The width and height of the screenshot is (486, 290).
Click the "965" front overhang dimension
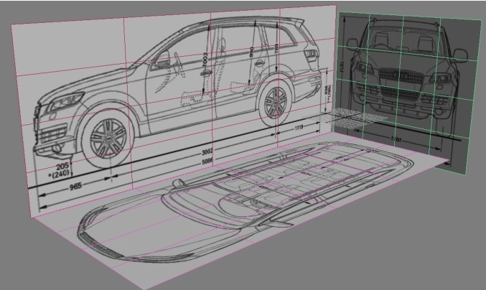tap(75, 186)
